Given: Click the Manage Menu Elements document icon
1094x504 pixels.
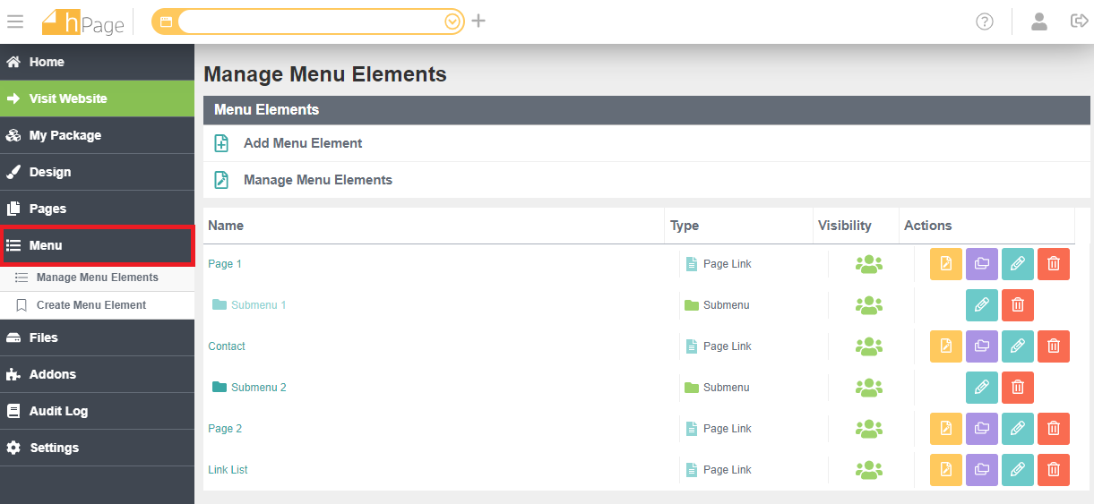Looking at the screenshot, I should pyautogui.click(x=221, y=180).
